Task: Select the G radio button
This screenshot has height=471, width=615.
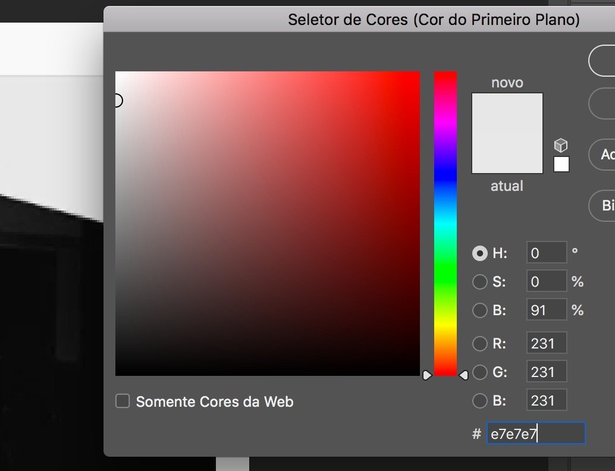Action: (x=480, y=371)
